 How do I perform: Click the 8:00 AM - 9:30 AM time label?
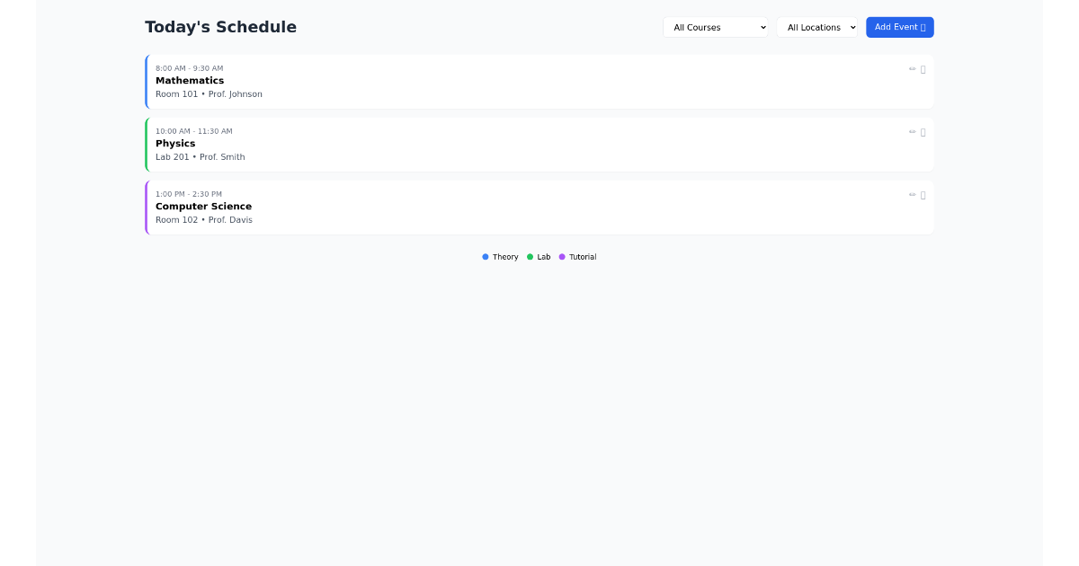[189, 68]
